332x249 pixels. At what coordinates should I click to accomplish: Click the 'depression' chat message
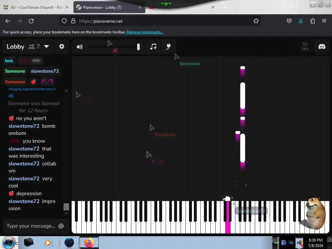point(29,194)
